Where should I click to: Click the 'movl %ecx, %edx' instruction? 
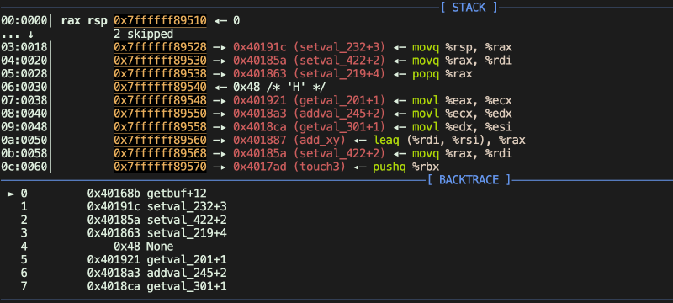point(462,114)
